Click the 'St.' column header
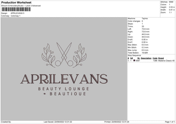Screen dimensions: 176x124 (138, 58)
